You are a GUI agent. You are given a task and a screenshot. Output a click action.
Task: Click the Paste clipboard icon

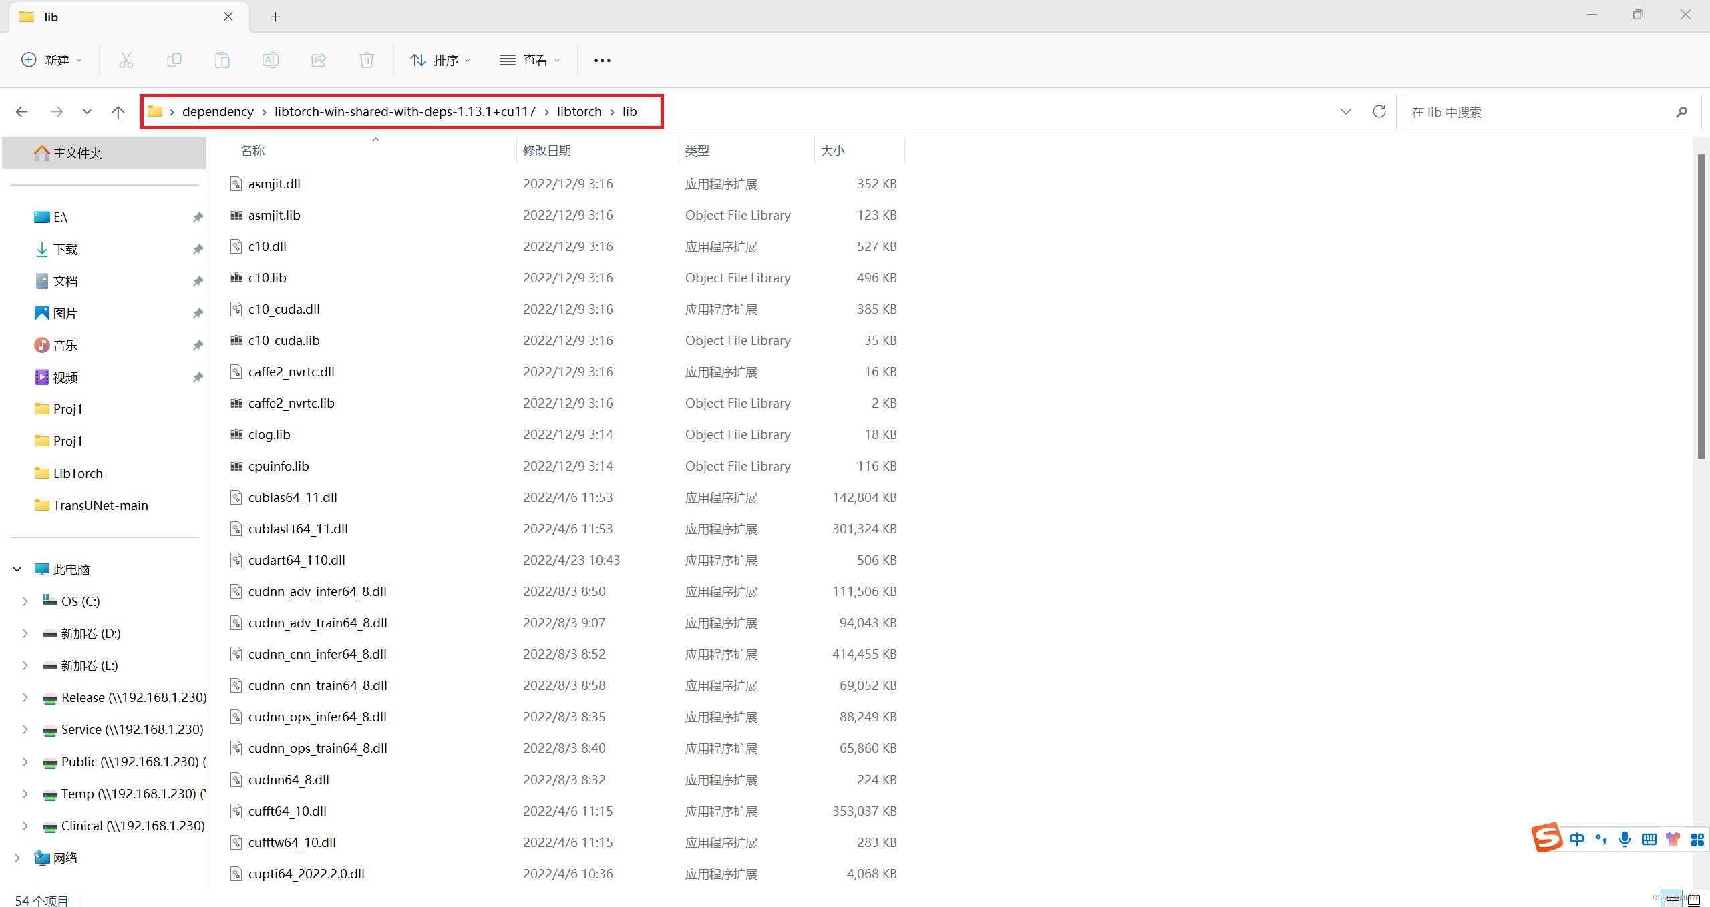[222, 60]
